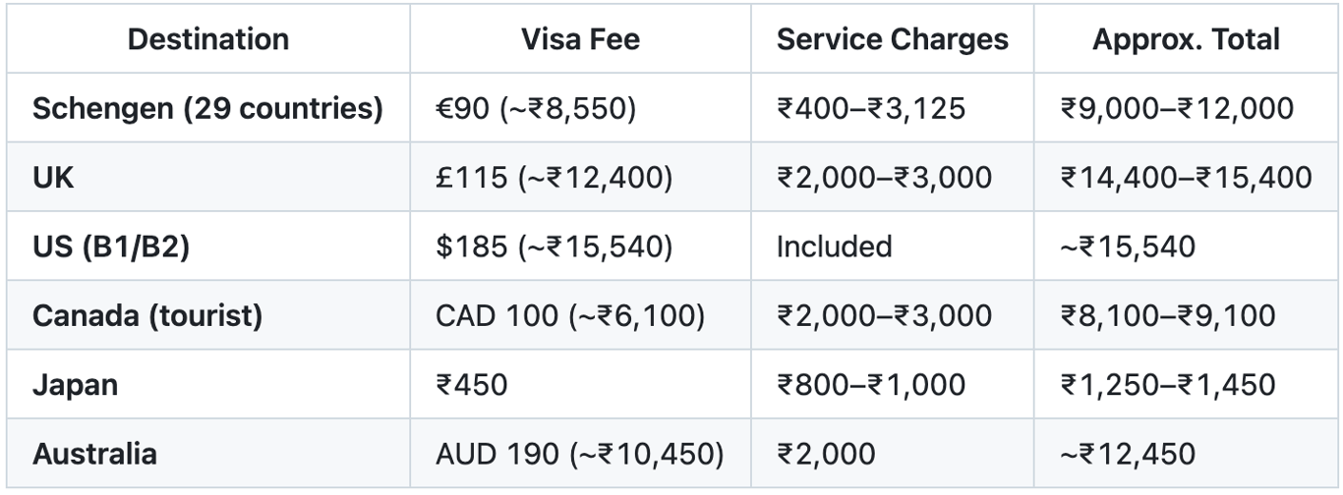The height and width of the screenshot is (495, 1343).
Task: Click the ₹14,400–₹15,400 total cell
Action: 1186,177
